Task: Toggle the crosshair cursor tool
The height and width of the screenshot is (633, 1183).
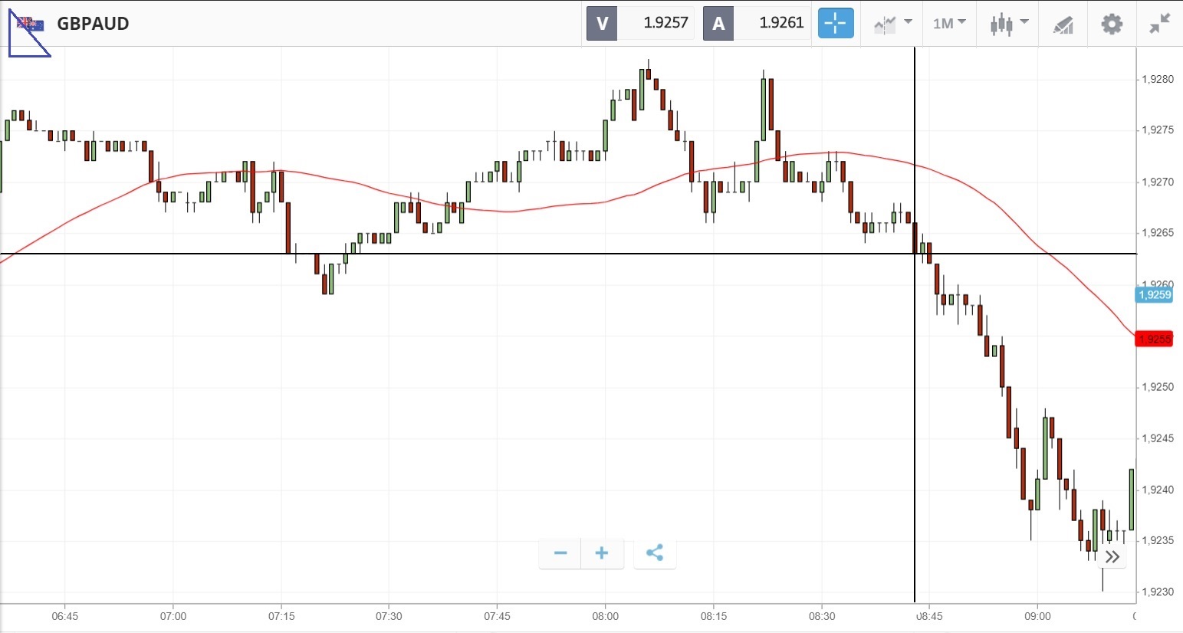Action: (835, 24)
